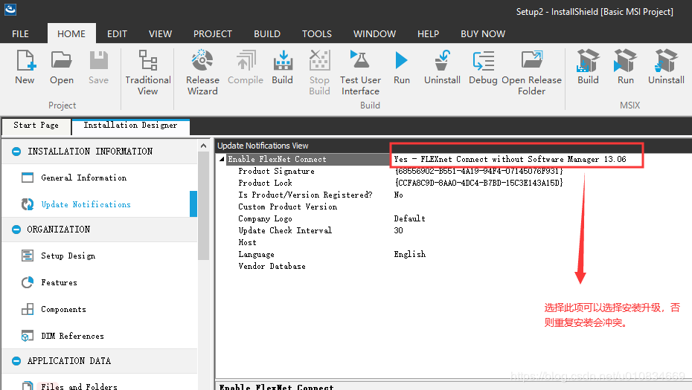This screenshot has width=692, height=390.
Task: Select Update Notifications in sidebar
Action: click(99, 204)
